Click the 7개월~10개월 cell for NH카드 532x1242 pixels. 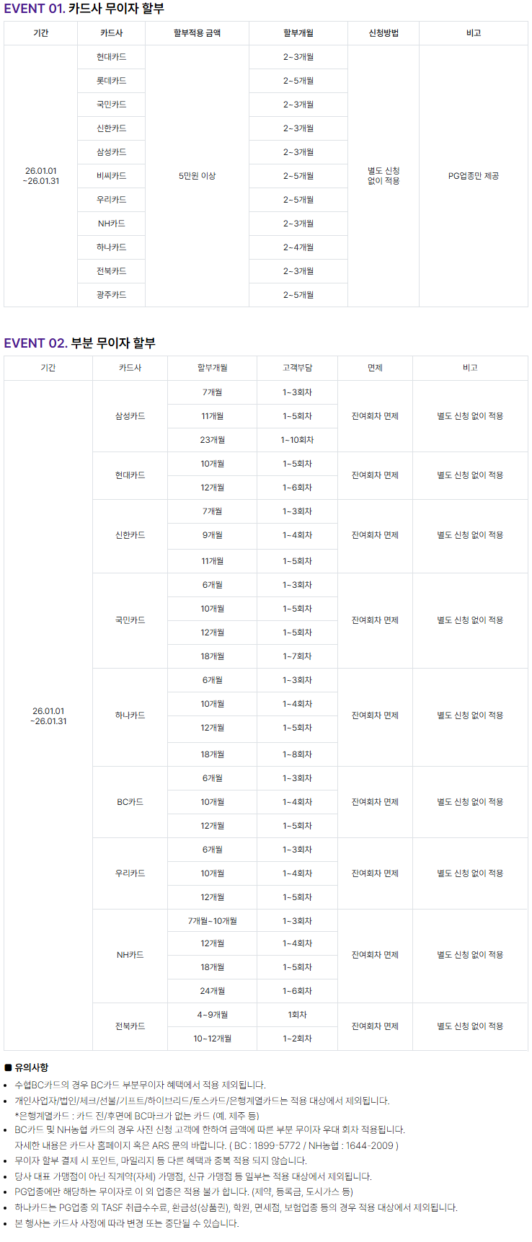tap(212, 921)
